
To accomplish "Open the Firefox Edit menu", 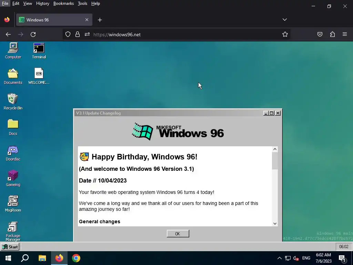I will click(16, 3).
